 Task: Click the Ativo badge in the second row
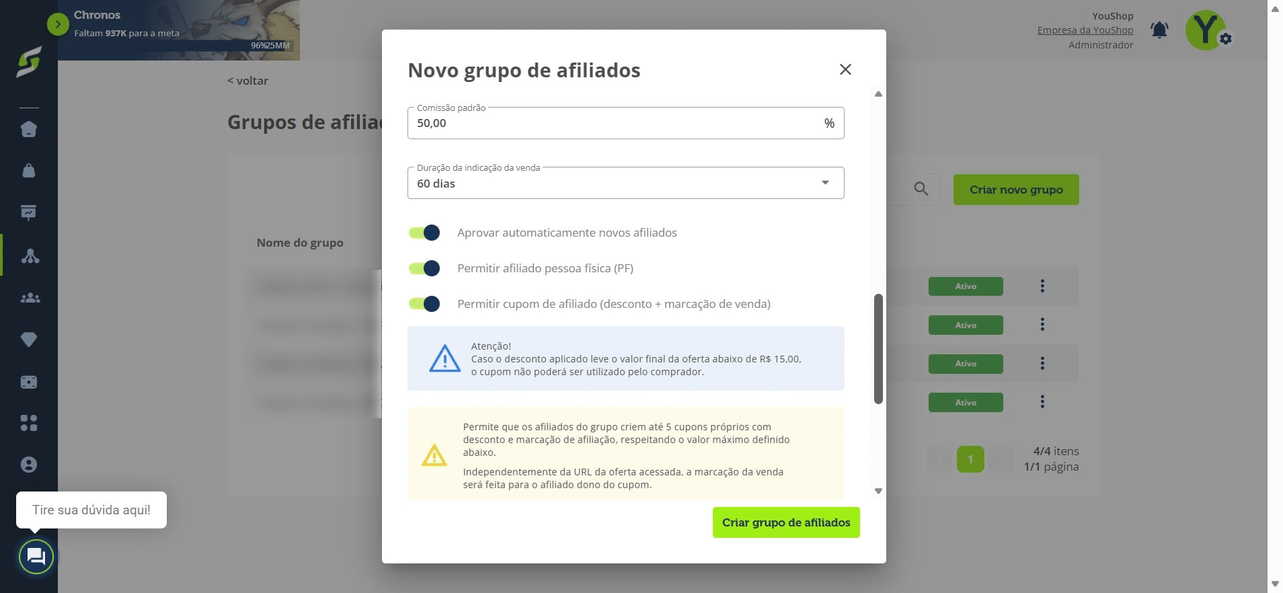pyautogui.click(x=966, y=325)
